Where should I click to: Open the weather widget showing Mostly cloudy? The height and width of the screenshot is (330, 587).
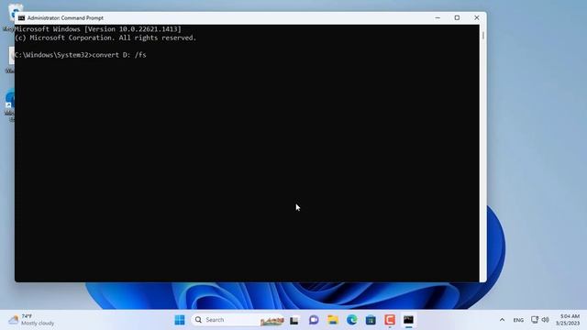point(32,320)
